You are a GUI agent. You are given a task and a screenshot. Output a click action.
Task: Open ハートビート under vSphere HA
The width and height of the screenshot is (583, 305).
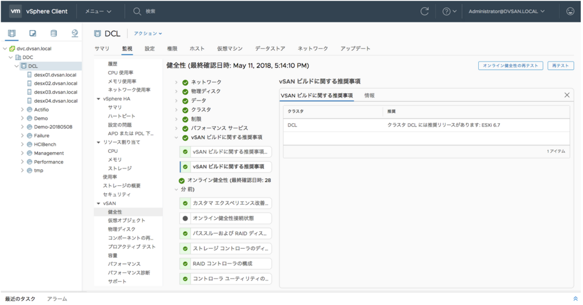122,116
